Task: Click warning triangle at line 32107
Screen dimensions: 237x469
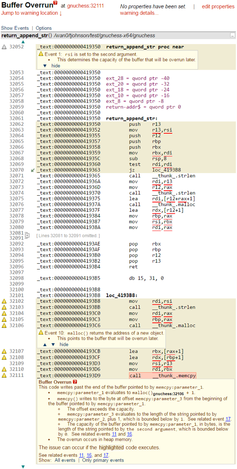Action: click(4, 351)
